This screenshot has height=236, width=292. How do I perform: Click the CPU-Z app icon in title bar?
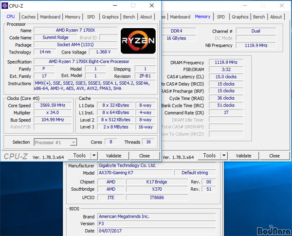pos(5,5)
